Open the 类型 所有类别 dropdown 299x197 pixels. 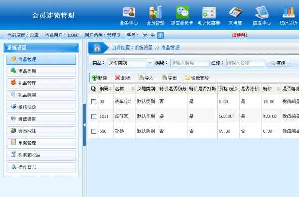(x=131, y=63)
